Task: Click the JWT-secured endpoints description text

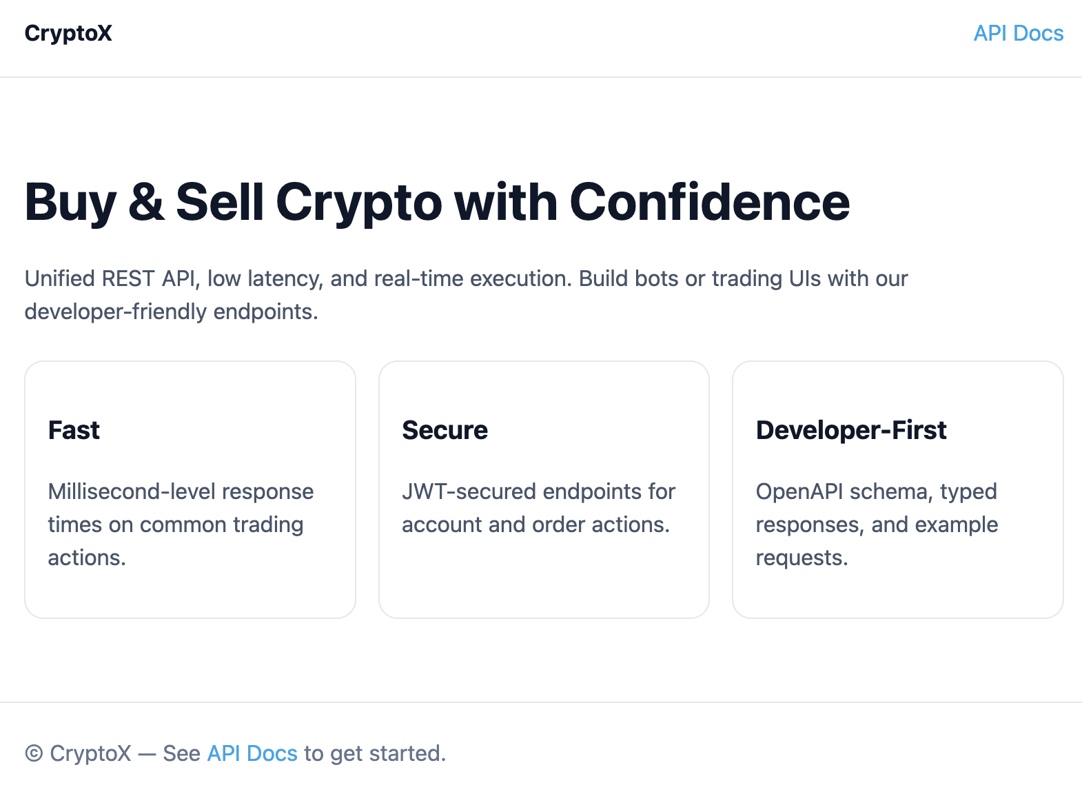Action: pos(538,508)
